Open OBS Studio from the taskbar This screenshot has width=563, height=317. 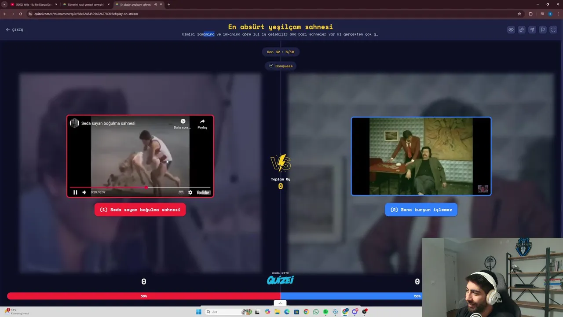coord(365,312)
